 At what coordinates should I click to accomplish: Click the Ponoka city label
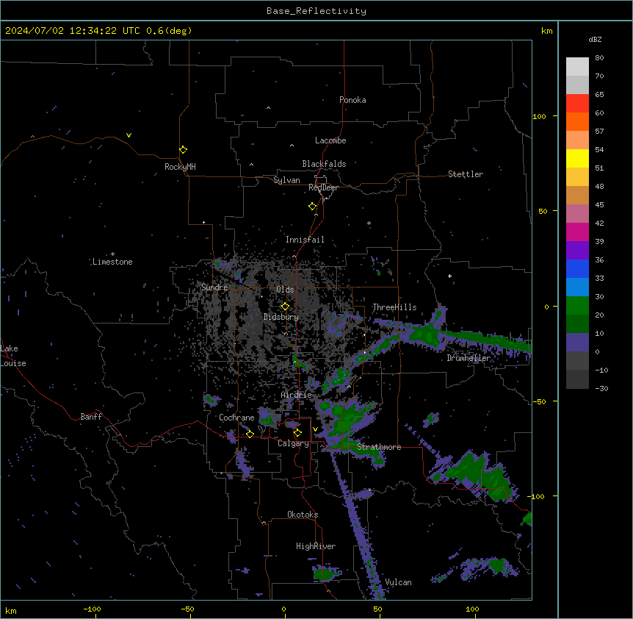pos(352,100)
